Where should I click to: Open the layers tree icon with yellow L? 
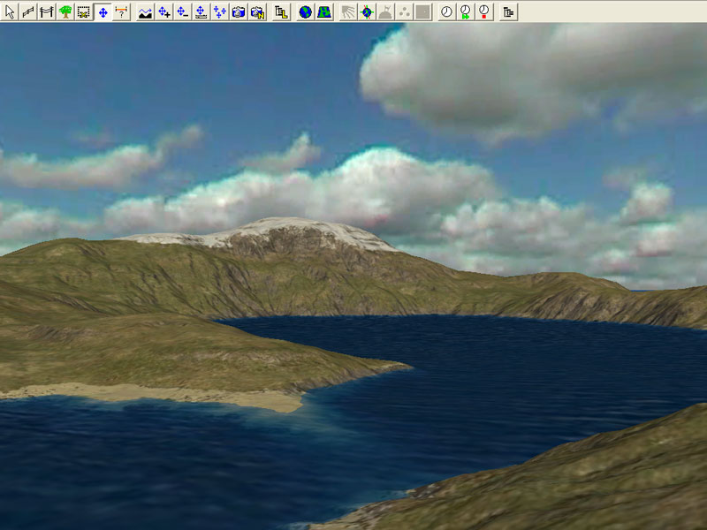coord(281,11)
